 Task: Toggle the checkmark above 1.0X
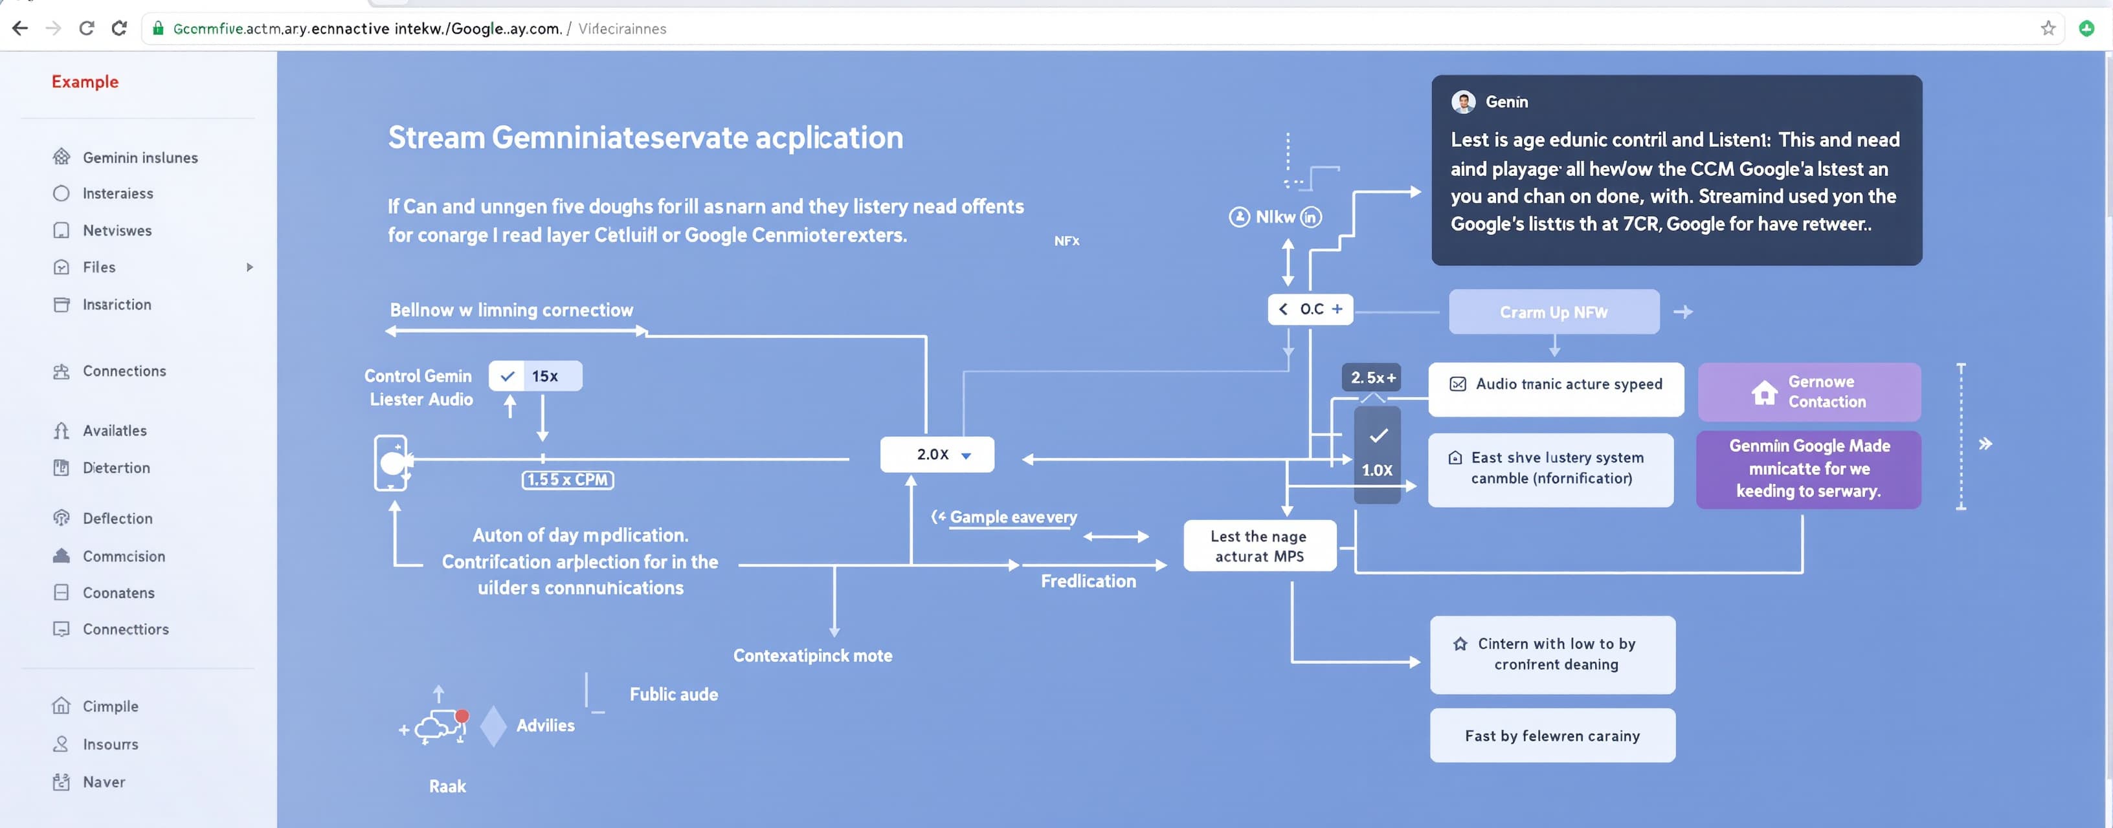pos(1378,435)
